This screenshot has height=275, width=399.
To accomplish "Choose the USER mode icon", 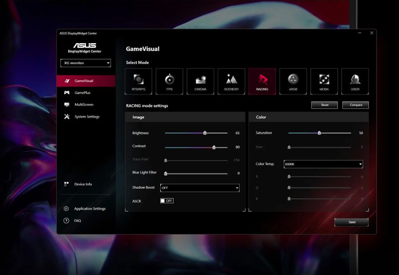I will pos(355,81).
